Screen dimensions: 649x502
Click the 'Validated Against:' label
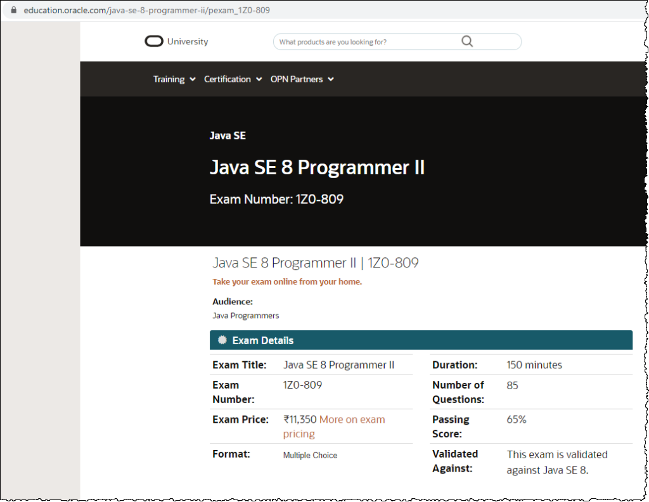(x=455, y=461)
